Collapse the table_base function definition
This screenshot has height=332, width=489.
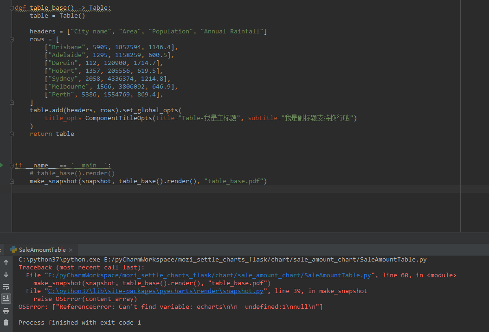point(12,8)
